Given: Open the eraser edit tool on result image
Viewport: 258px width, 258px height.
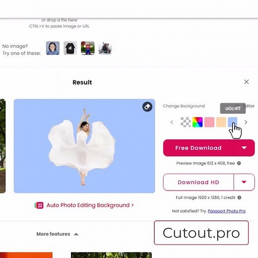Looking at the screenshot, I should 147,107.
